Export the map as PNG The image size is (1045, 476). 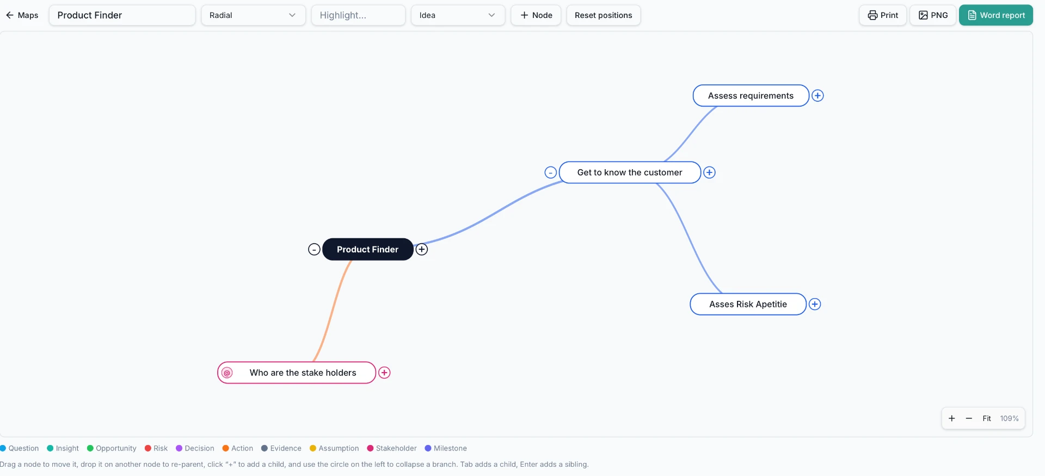tap(933, 15)
